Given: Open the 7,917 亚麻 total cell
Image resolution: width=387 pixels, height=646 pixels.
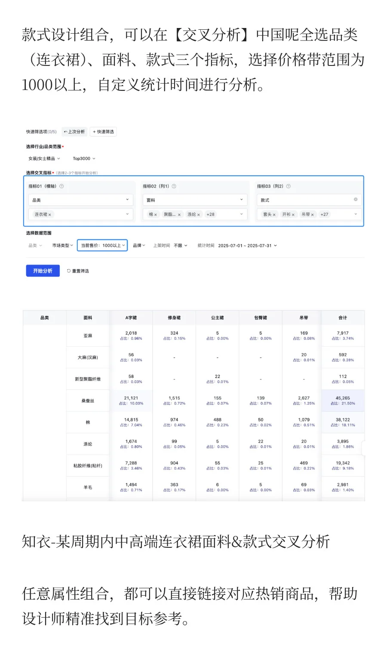Looking at the screenshot, I should [x=343, y=335].
